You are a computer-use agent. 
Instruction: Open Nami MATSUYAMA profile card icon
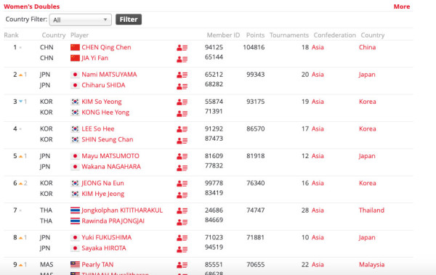(182, 75)
